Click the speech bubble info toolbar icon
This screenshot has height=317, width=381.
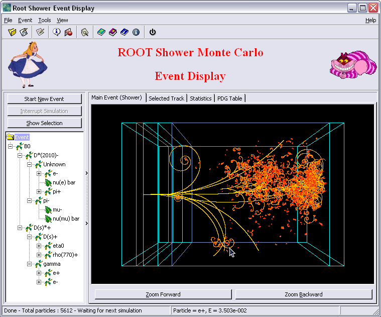pyautogui.click(x=57, y=32)
